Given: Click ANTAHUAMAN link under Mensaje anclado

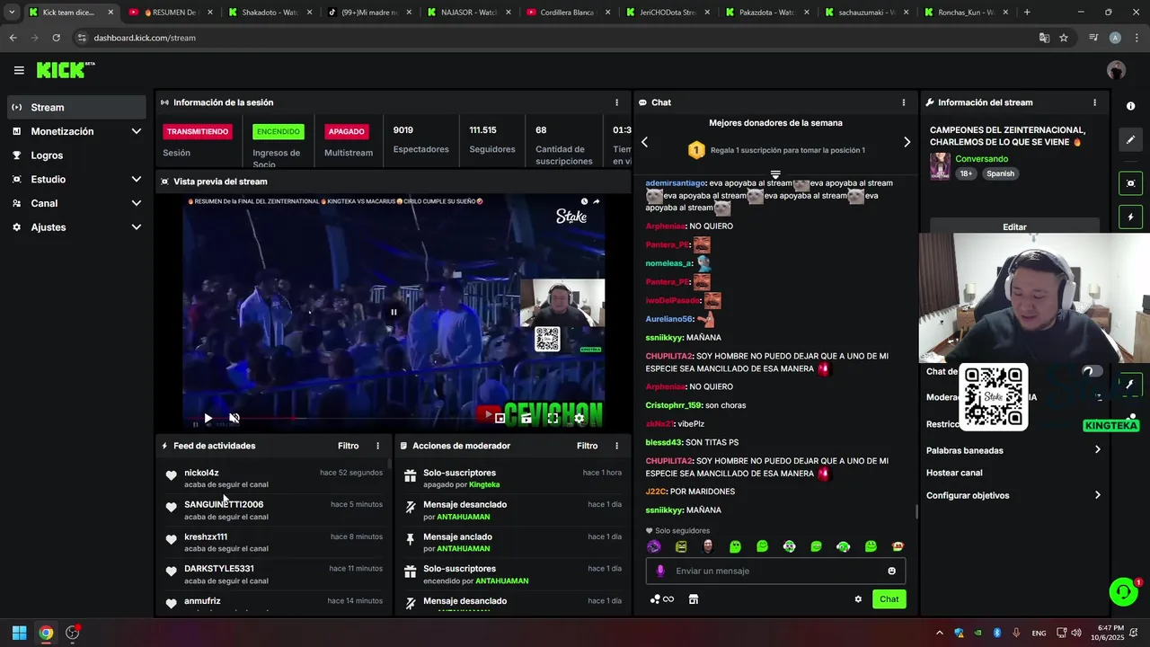Looking at the screenshot, I should point(464,548).
